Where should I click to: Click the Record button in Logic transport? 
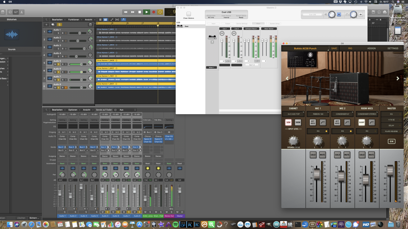pyautogui.click(x=154, y=12)
